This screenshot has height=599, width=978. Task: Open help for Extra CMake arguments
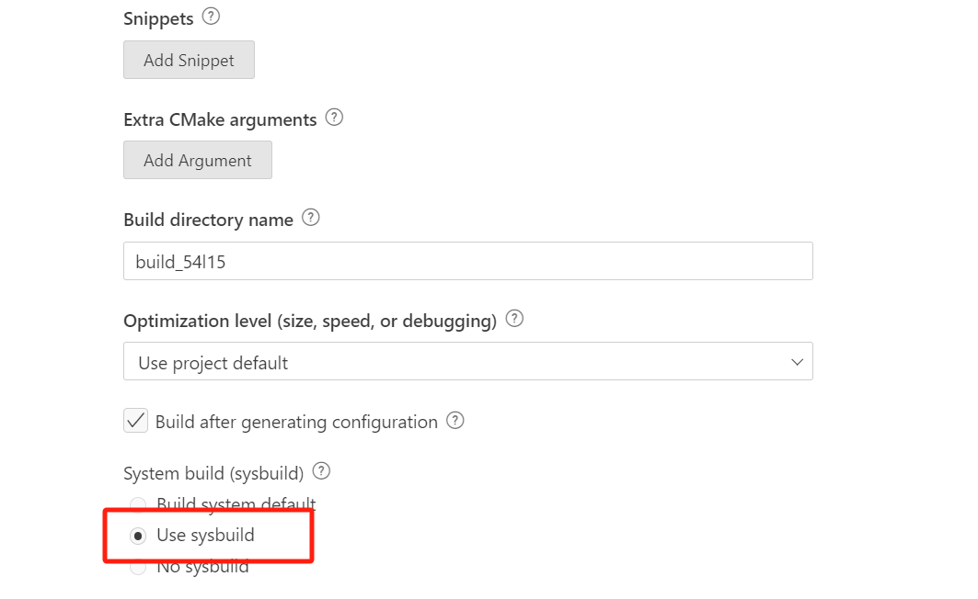tap(335, 118)
